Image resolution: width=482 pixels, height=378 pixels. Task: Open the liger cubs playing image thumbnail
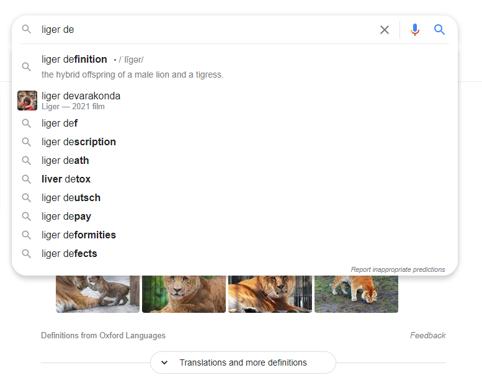[x=97, y=294]
